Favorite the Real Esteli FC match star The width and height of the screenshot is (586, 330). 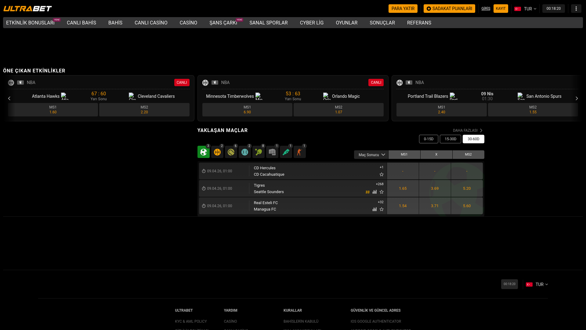[382, 209]
